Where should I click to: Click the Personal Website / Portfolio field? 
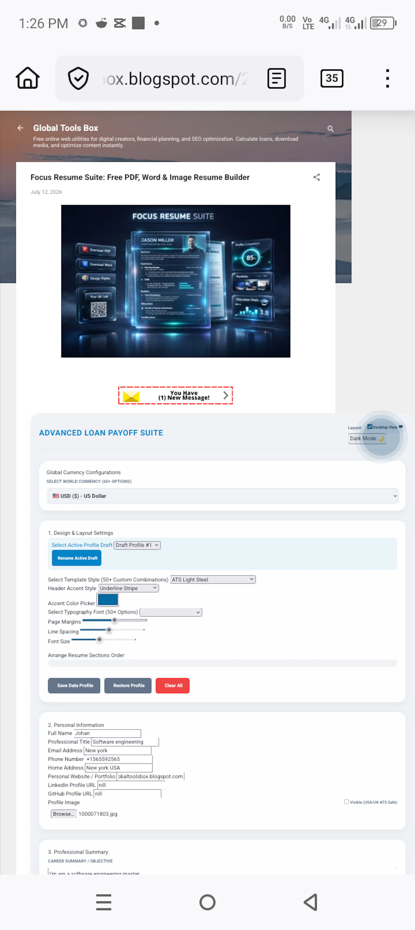150,776
